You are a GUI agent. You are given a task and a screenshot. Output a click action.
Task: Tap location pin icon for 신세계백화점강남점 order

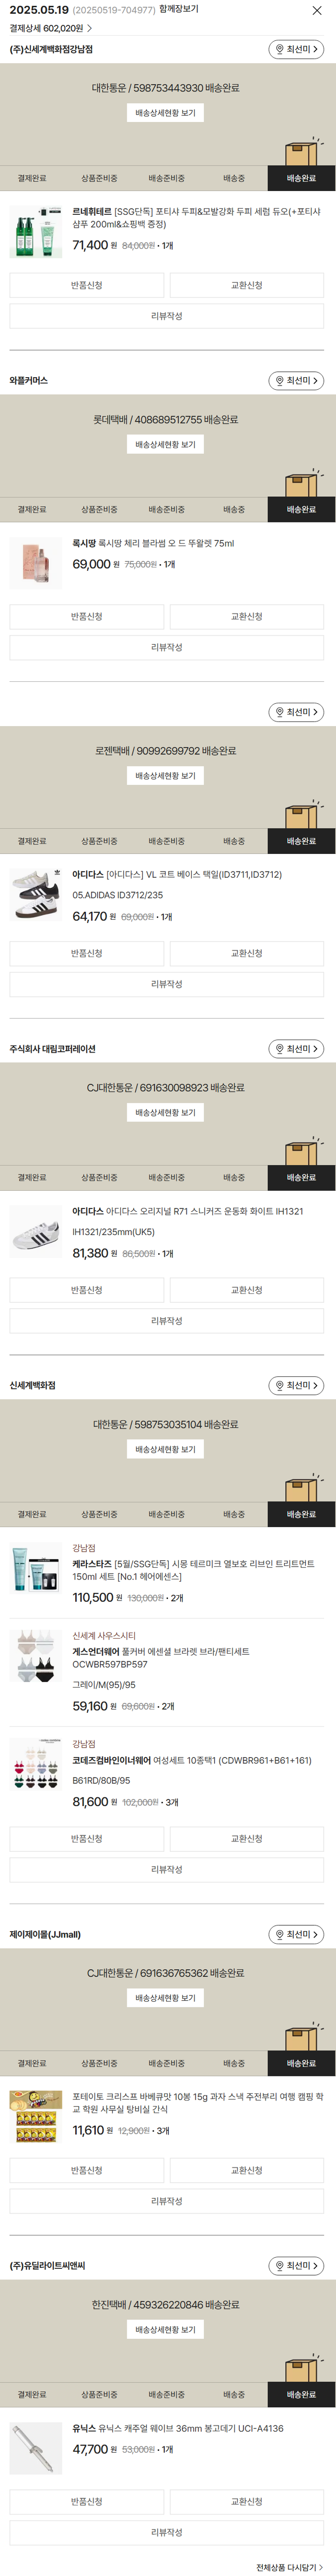pyautogui.click(x=280, y=49)
